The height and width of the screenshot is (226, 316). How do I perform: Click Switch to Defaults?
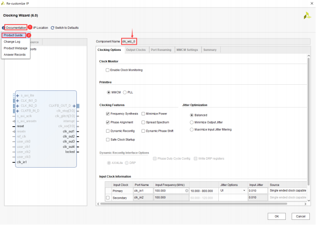pos(65,28)
